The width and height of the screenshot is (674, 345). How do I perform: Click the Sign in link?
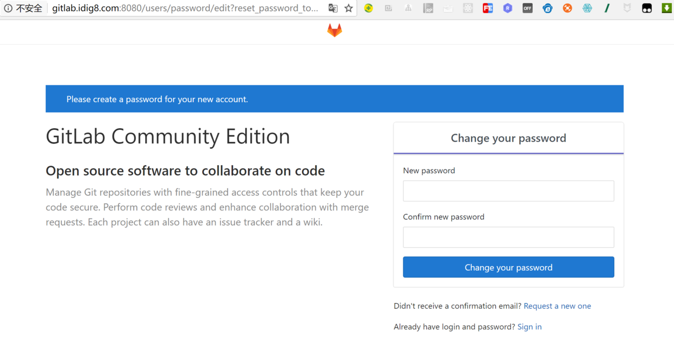529,327
